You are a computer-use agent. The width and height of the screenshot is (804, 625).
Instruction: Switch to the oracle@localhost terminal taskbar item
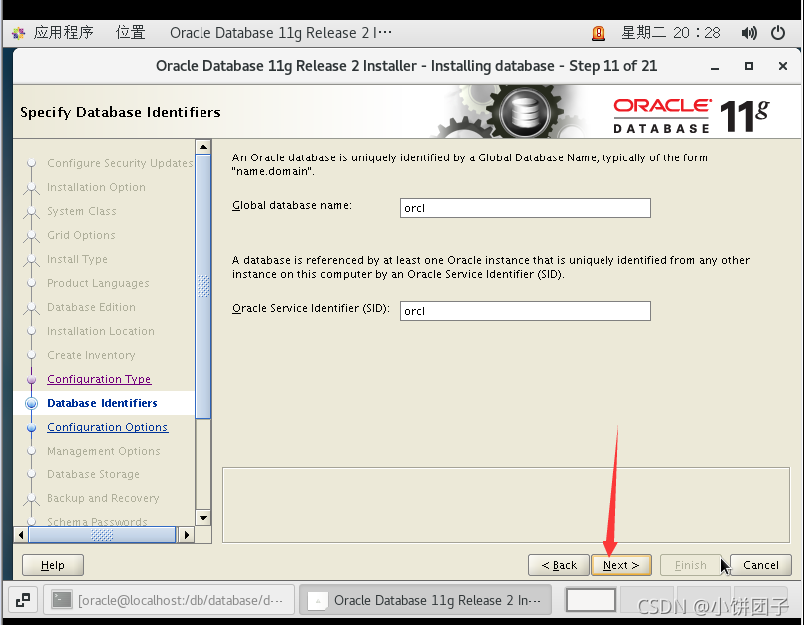[170, 600]
